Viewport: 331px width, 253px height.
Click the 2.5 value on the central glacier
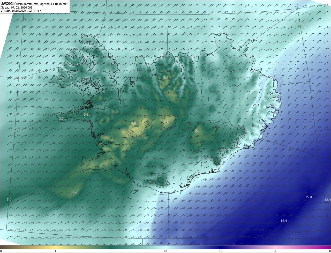point(166,121)
